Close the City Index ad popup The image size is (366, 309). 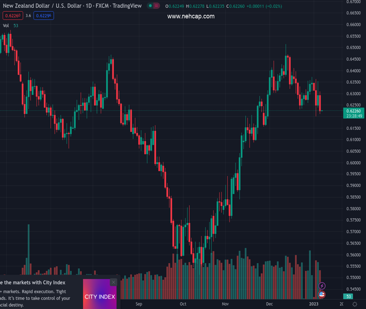[x=113, y=282]
